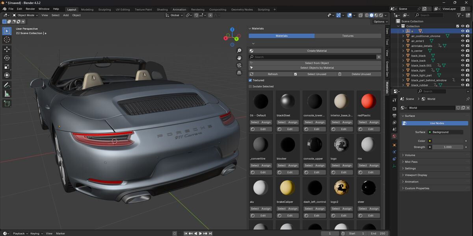Toggle camera view with the camera icon

coord(239,65)
